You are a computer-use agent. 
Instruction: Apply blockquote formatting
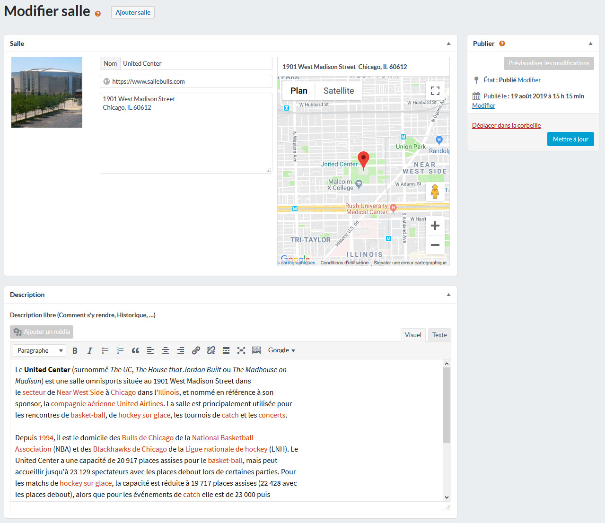point(135,350)
